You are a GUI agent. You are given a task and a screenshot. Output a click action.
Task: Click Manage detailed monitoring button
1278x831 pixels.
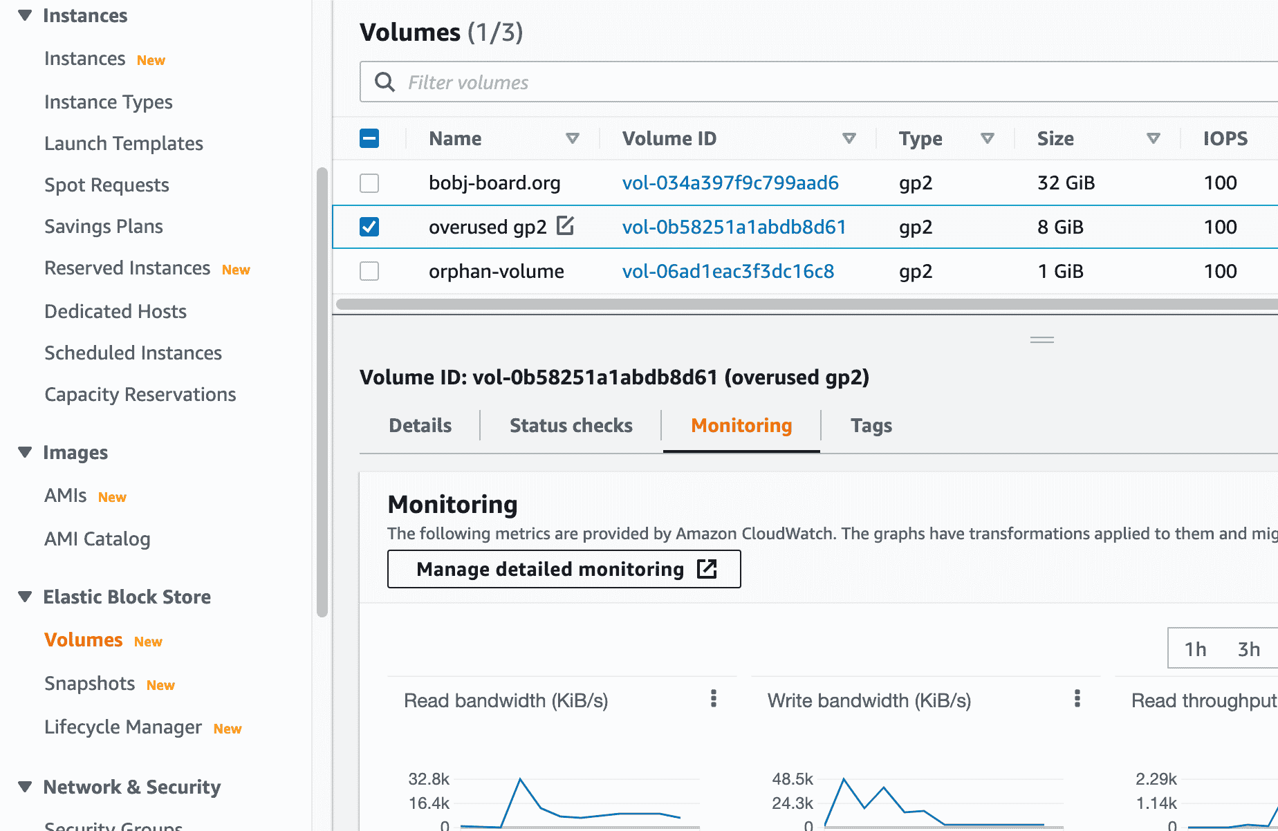(564, 569)
